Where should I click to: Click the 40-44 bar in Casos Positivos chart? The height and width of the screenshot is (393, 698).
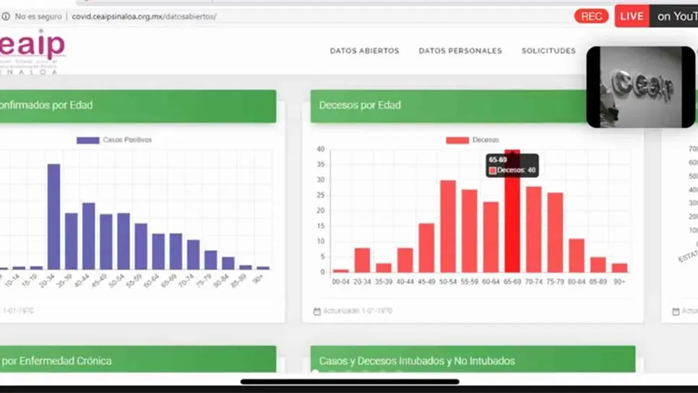coord(89,236)
